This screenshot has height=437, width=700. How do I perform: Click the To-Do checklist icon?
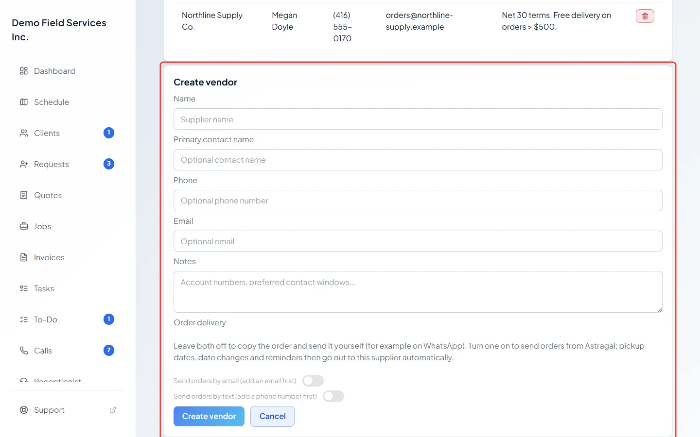[24, 319]
